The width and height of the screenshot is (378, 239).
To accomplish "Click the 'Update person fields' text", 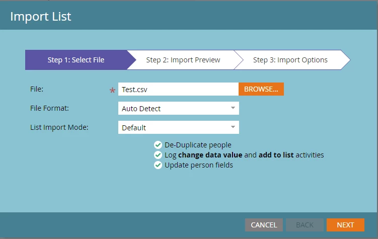I will pos(199,165).
